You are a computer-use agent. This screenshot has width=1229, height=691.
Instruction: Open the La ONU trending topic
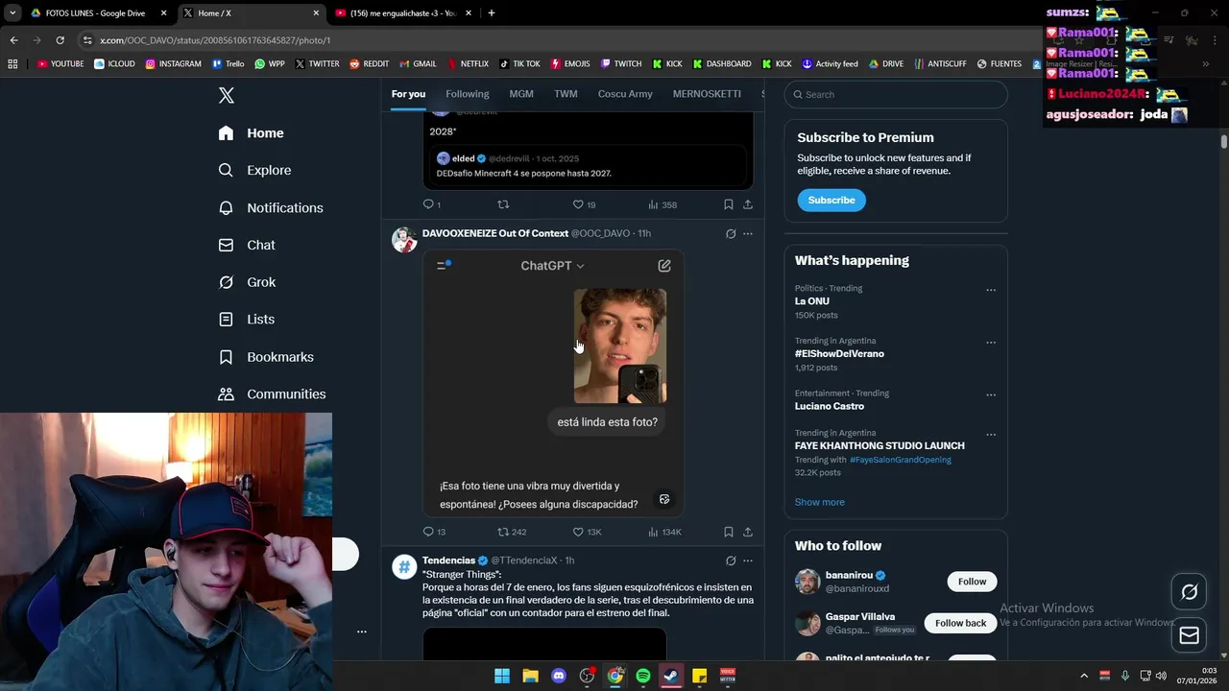(812, 301)
